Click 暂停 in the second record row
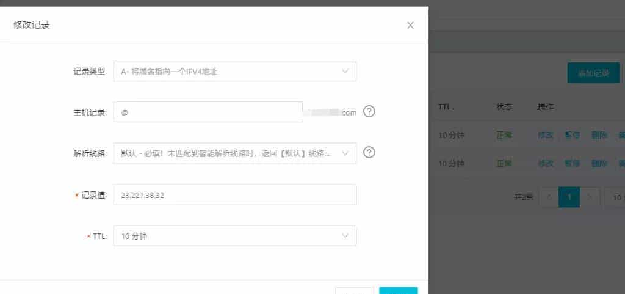 click(x=573, y=164)
